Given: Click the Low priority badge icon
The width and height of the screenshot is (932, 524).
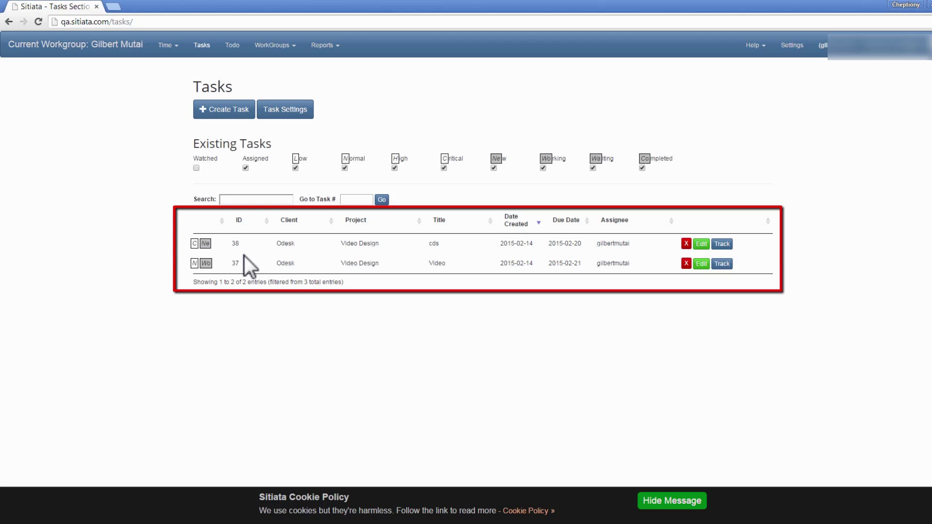Looking at the screenshot, I should pos(295,159).
